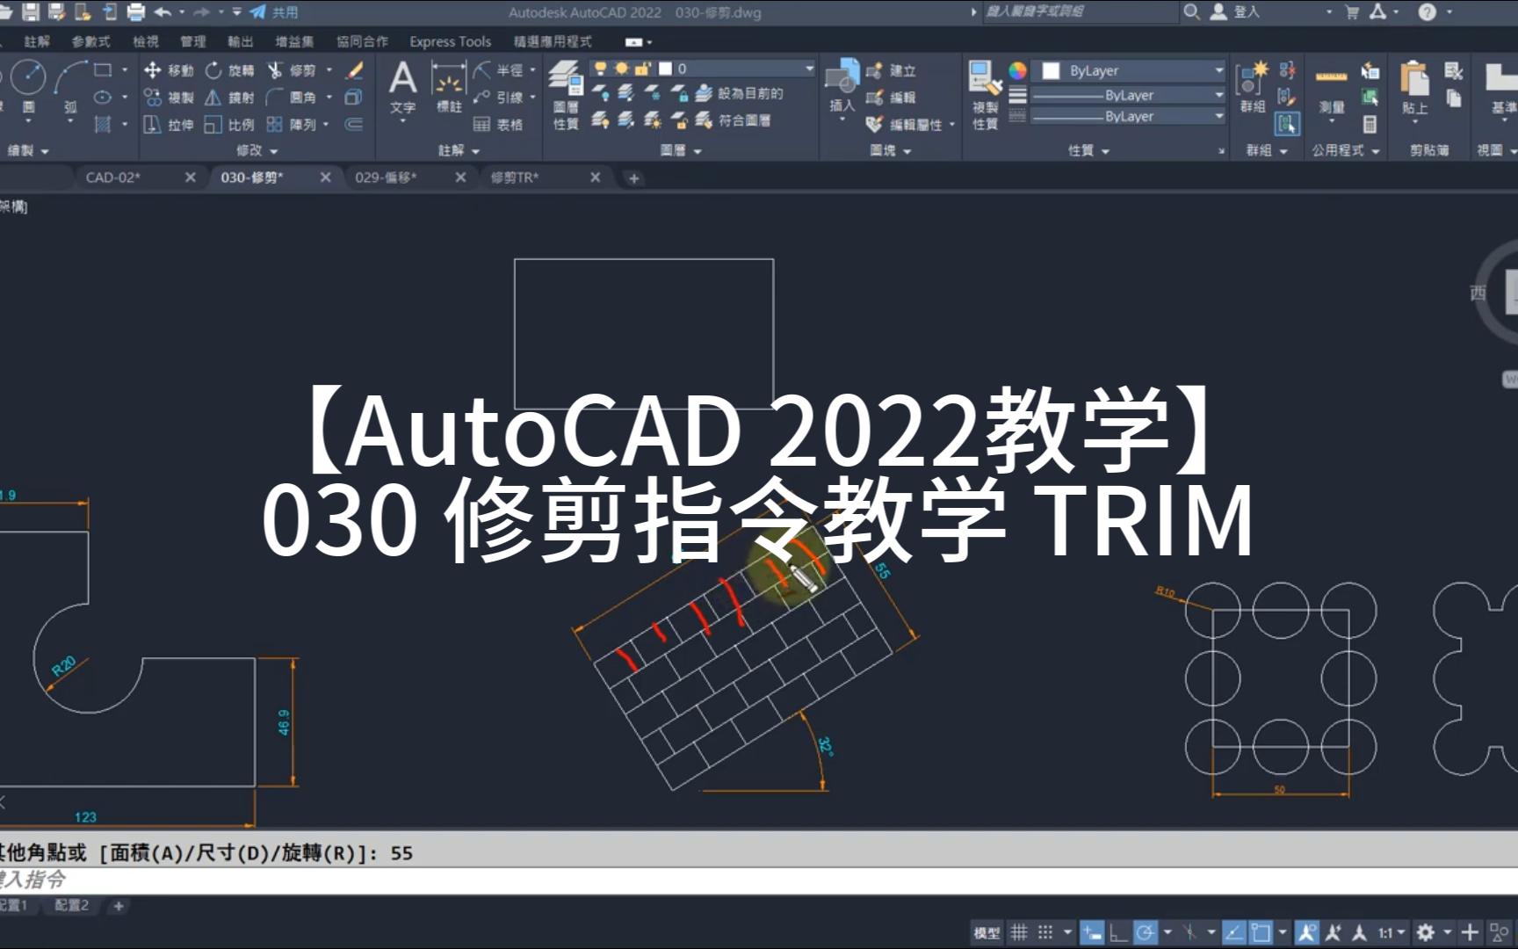Image resolution: width=1518 pixels, height=949 pixels.
Task: Toggle snap mode dotted grid button
Action: [x=1045, y=932]
